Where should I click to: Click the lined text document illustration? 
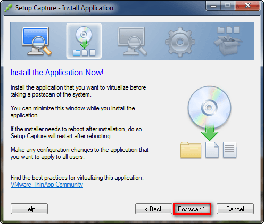click(229, 150)
